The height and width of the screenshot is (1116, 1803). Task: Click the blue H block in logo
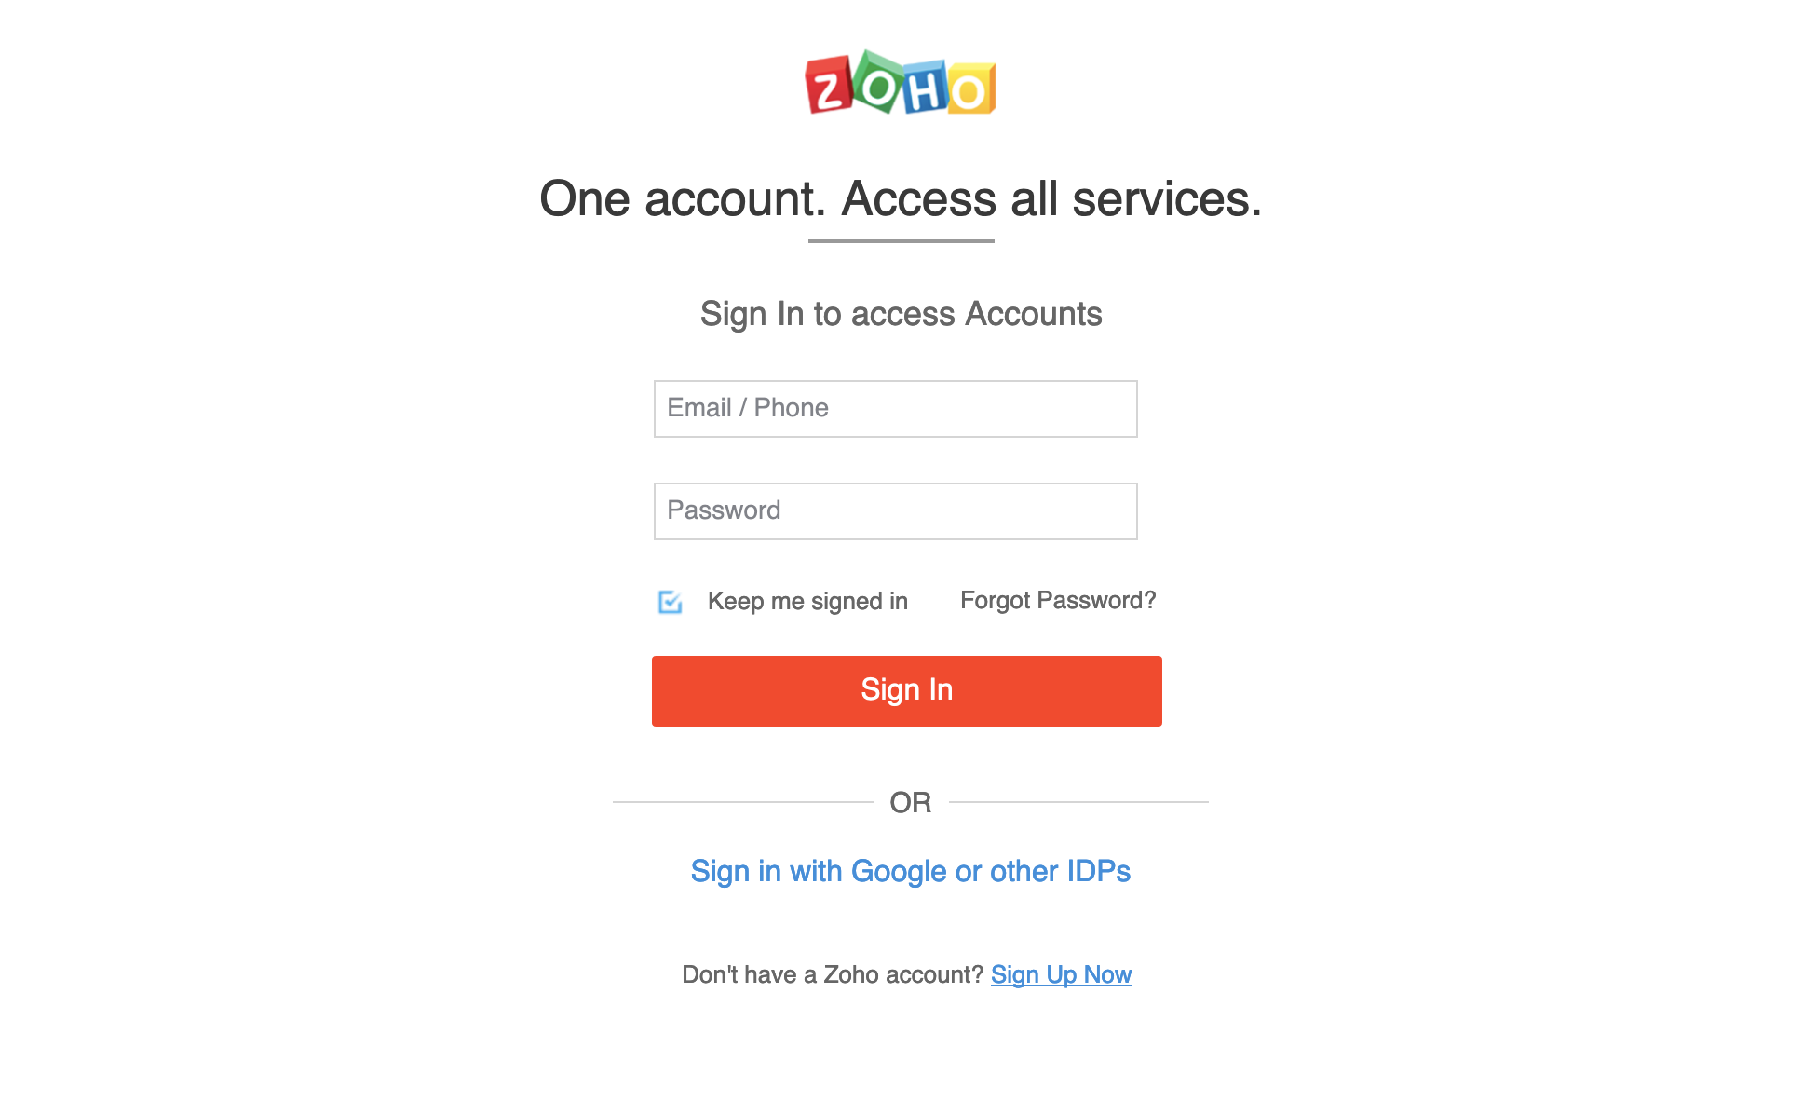925,89
